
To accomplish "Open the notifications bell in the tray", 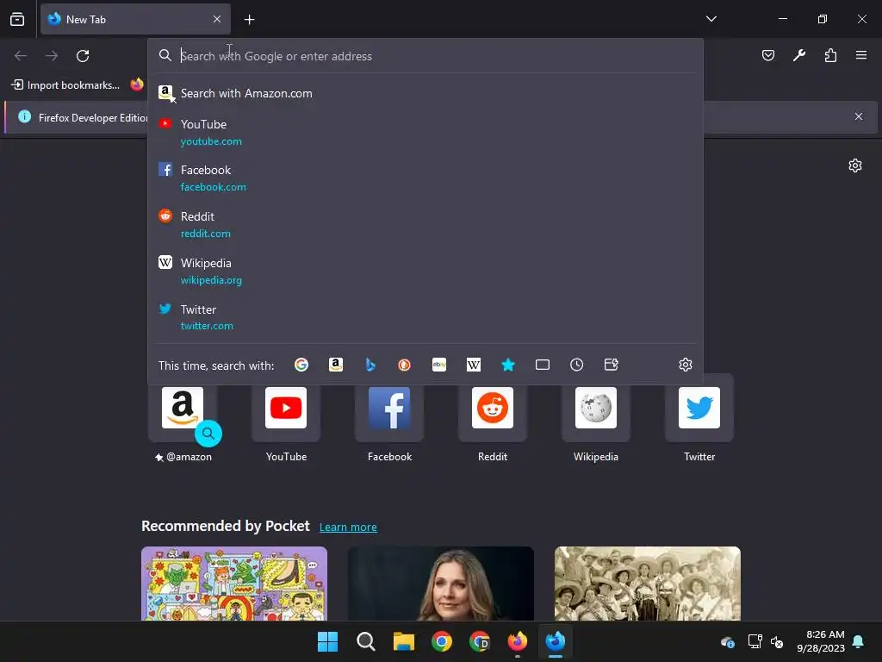I will 859,641.
